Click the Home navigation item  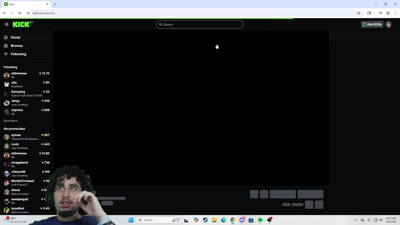[27, 37]
